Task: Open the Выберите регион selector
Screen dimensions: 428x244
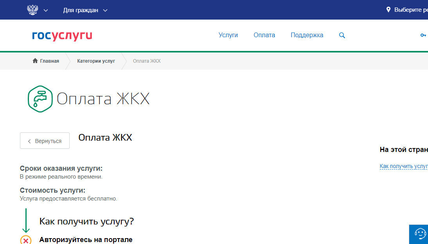Action: pos(411,10)
